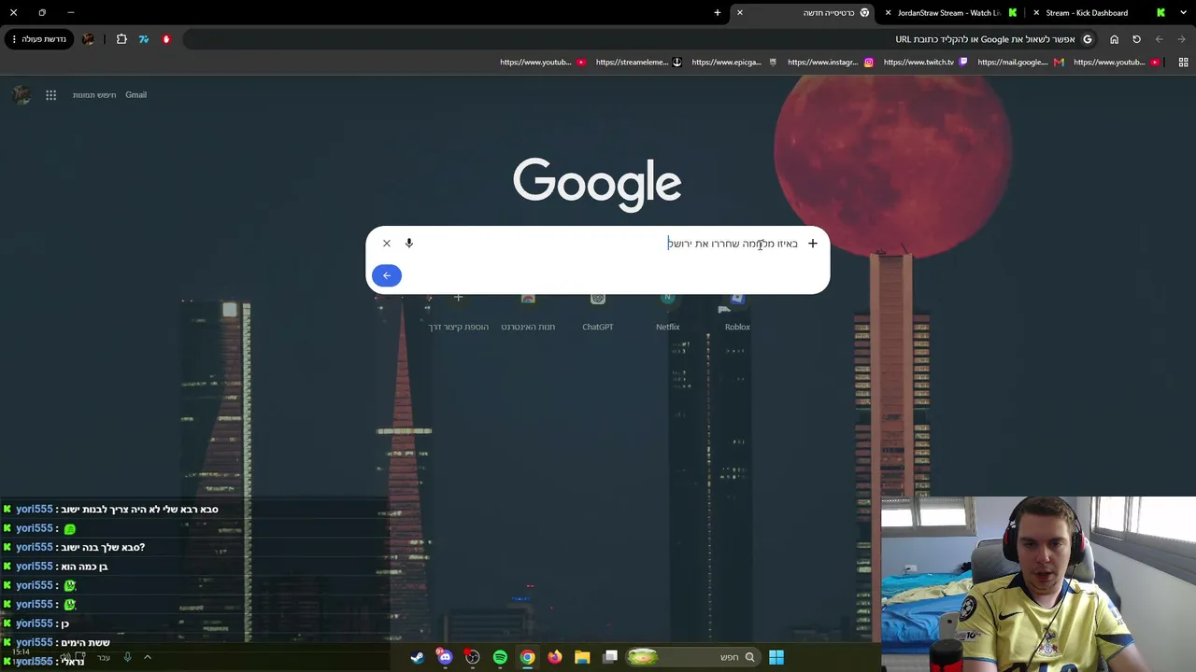Open the חנות האינטרנט web store shortcut

pyautogui.click(x=528, y=313)
